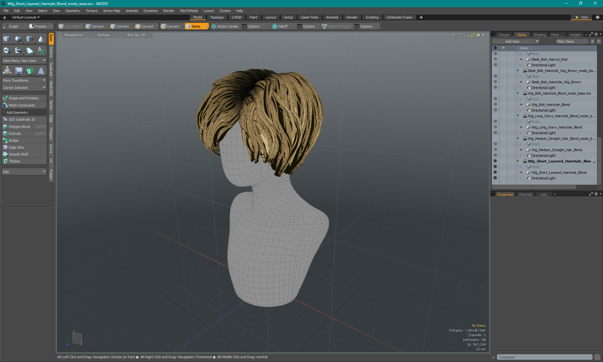Screen dimensions: 603x362
Task: Open Mesh Constraints
Action: click(x=24, y=105)
